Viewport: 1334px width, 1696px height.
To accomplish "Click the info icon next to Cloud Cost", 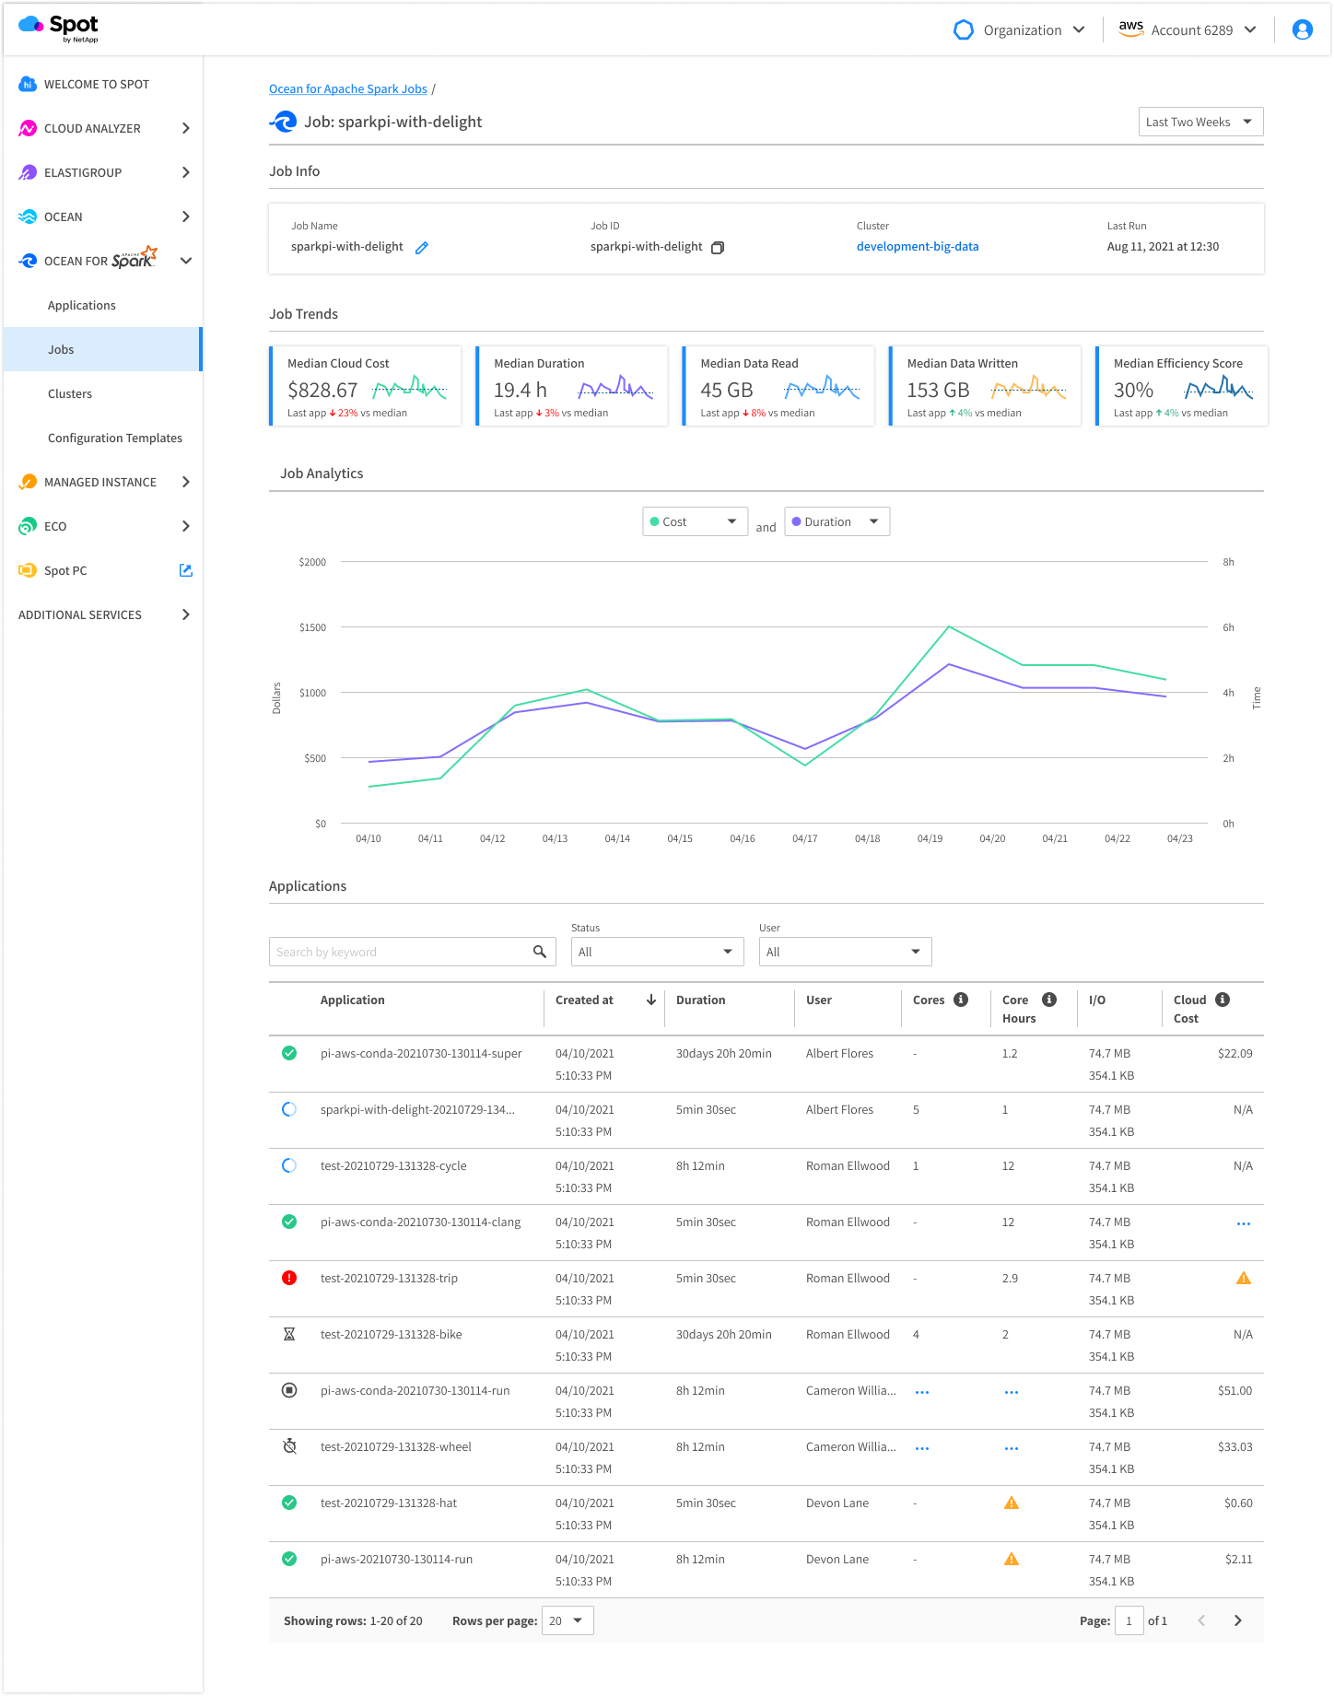I will point(1223,1000).
